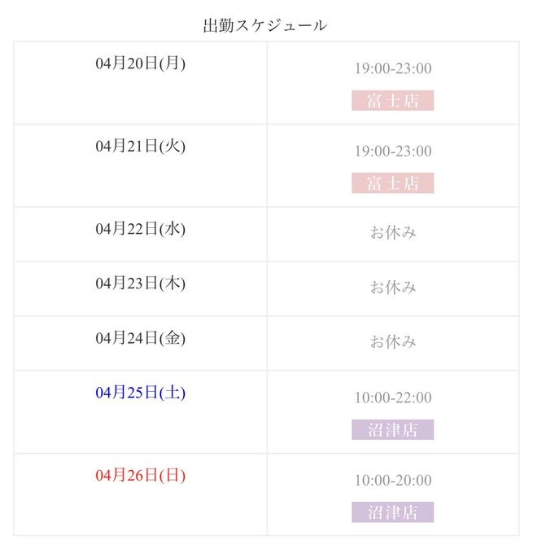
Task: Click お休み for Friday April 24
Action: click(392, 342)
